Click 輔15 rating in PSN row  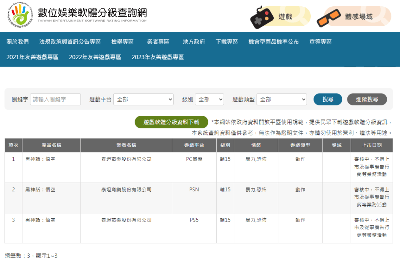tap(225, 190)
